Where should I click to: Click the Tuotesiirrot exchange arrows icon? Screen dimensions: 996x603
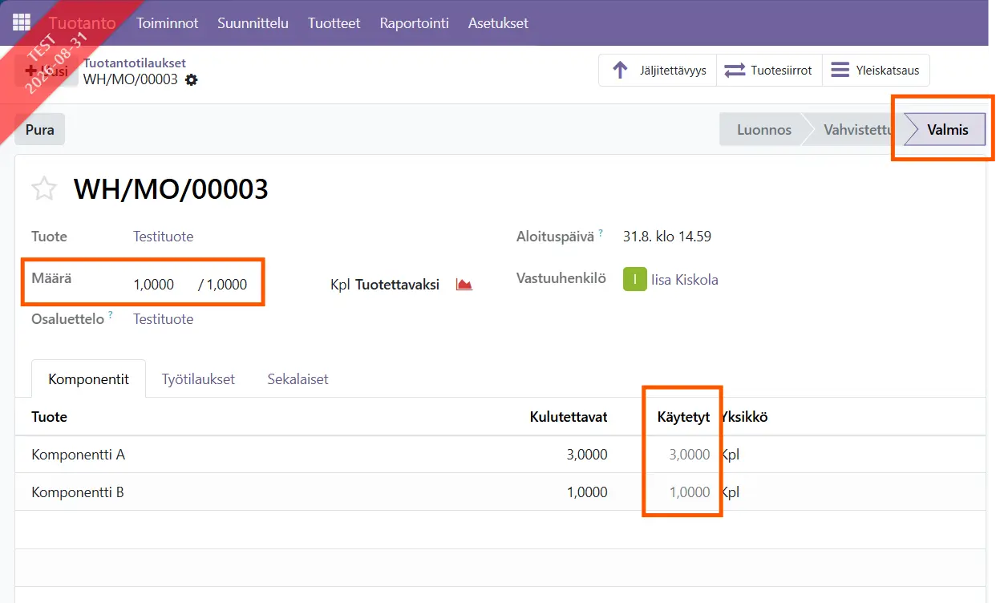pyautogui.click(x=735, y=71)
